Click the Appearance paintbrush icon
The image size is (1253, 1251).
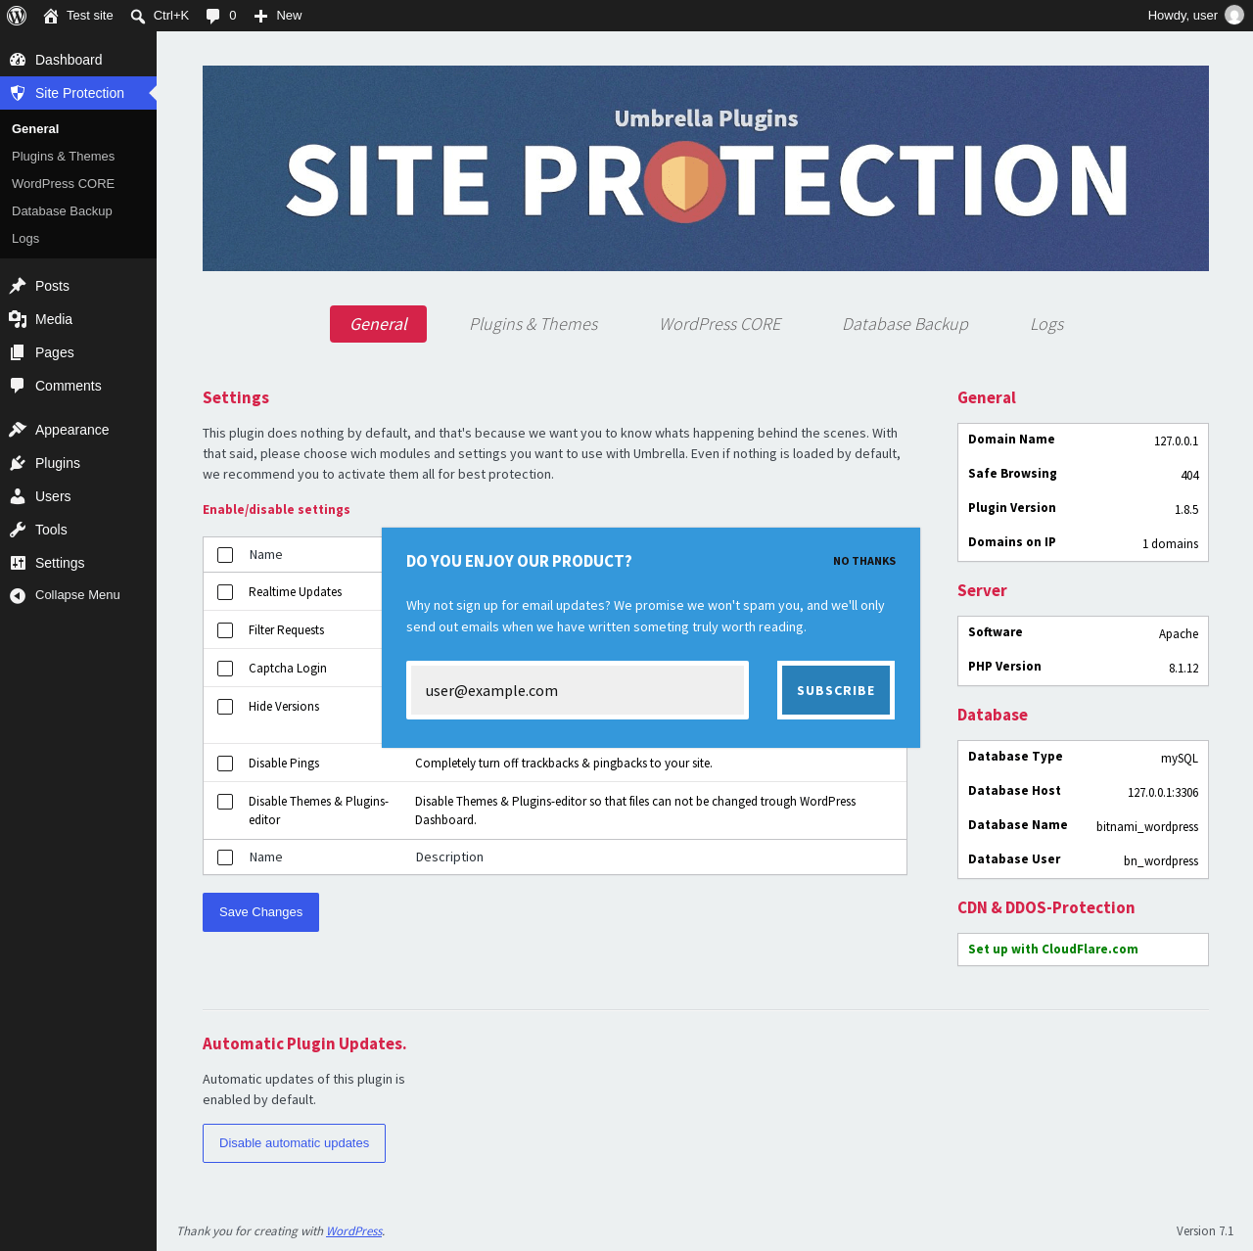18,430
